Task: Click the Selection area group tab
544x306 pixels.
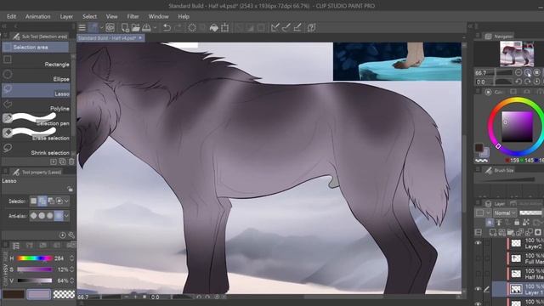Action: pos(36,48)
